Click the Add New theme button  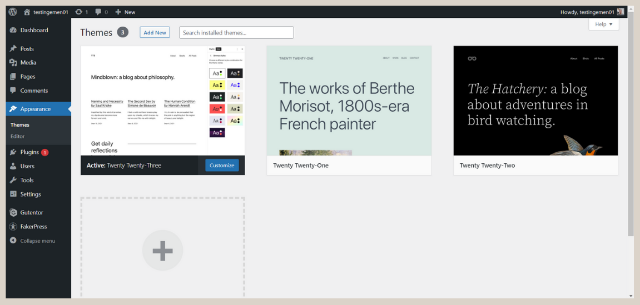coord(155,32)
